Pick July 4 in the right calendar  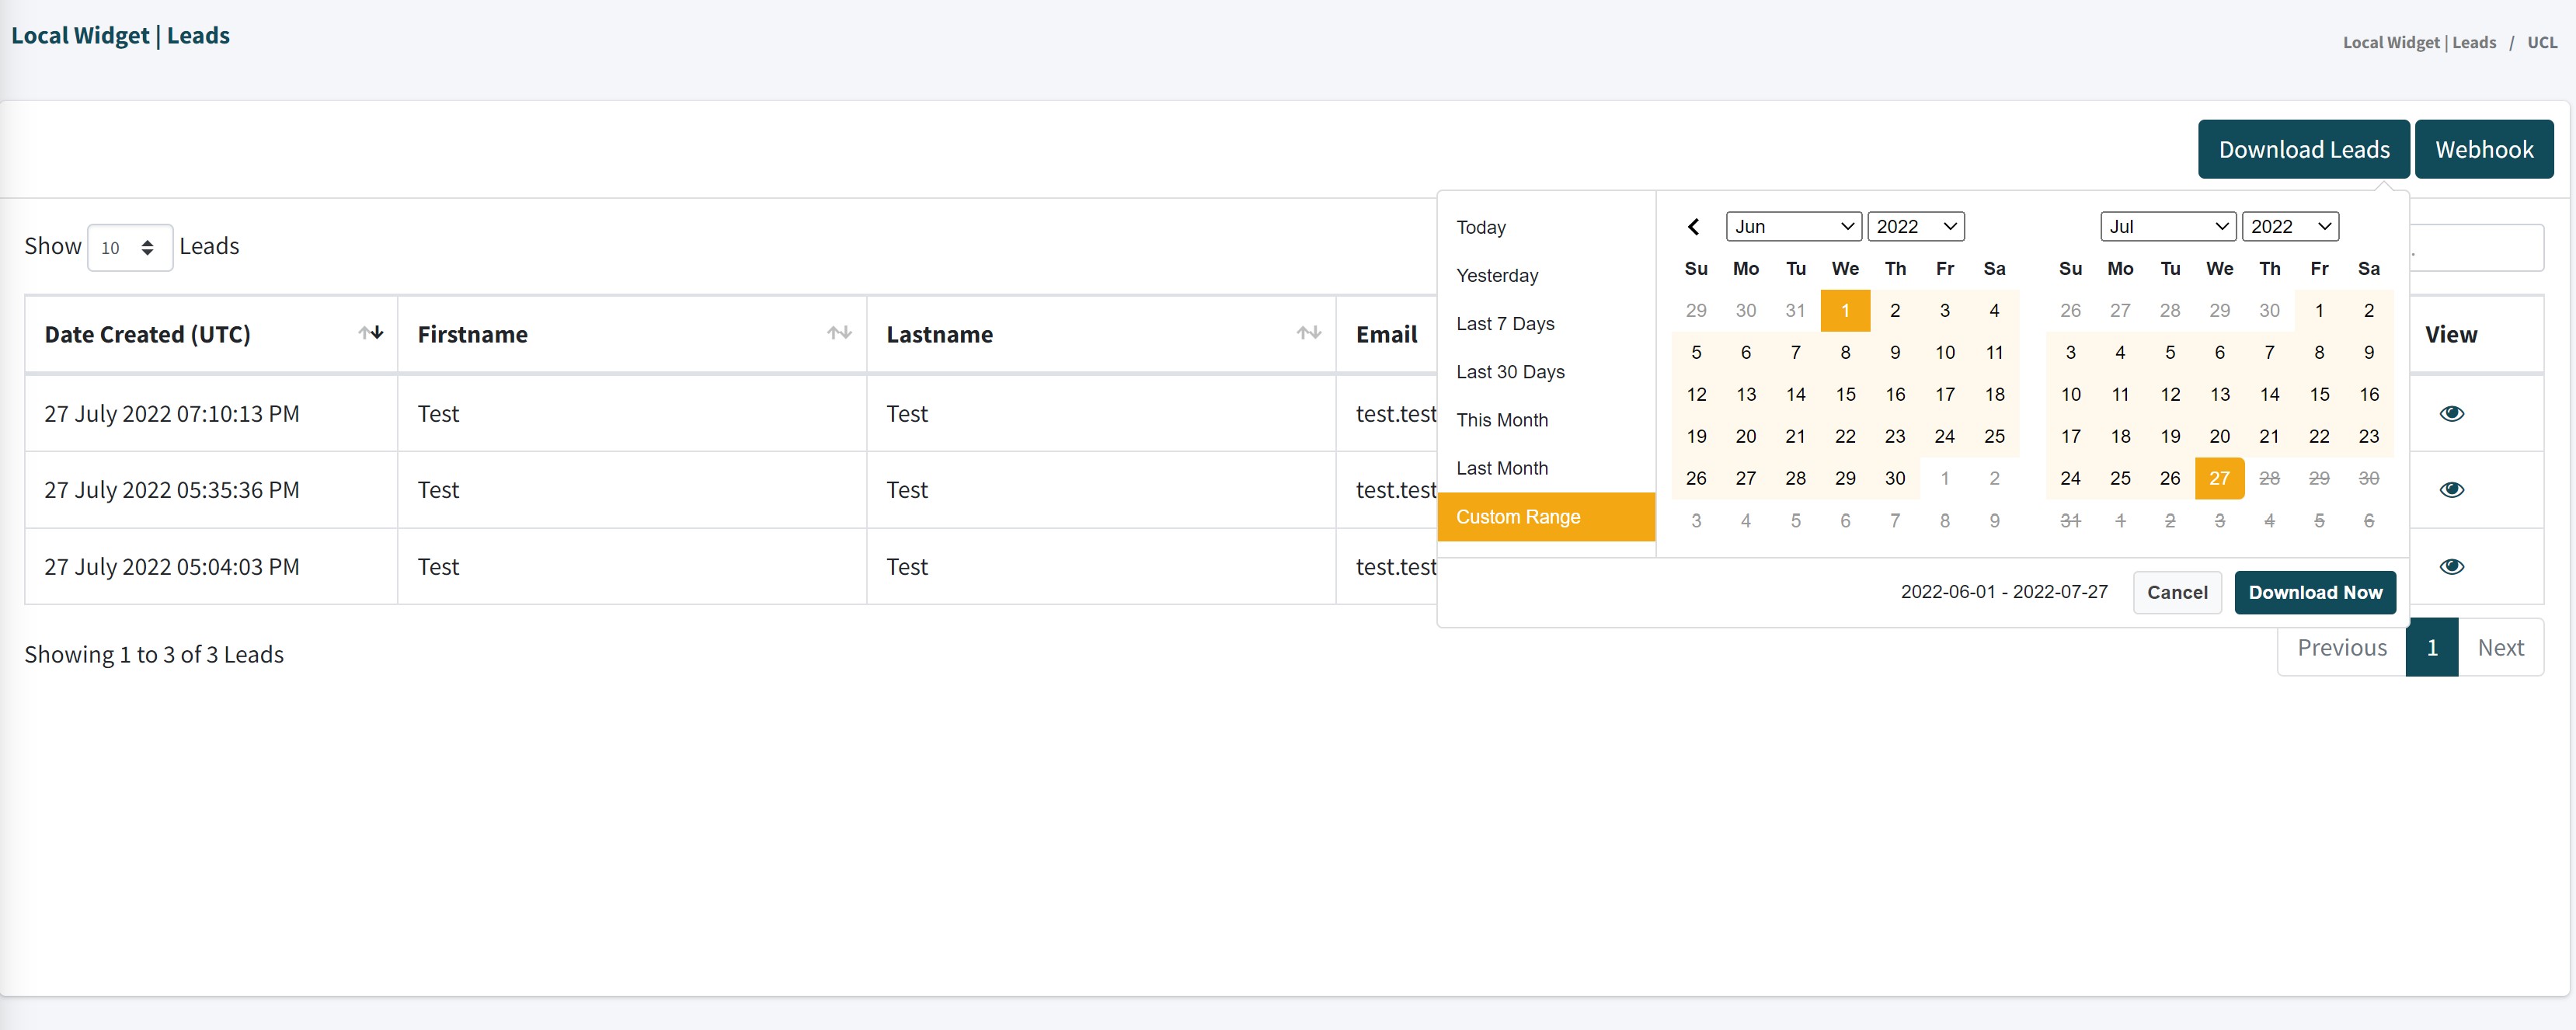(2120, 352)
